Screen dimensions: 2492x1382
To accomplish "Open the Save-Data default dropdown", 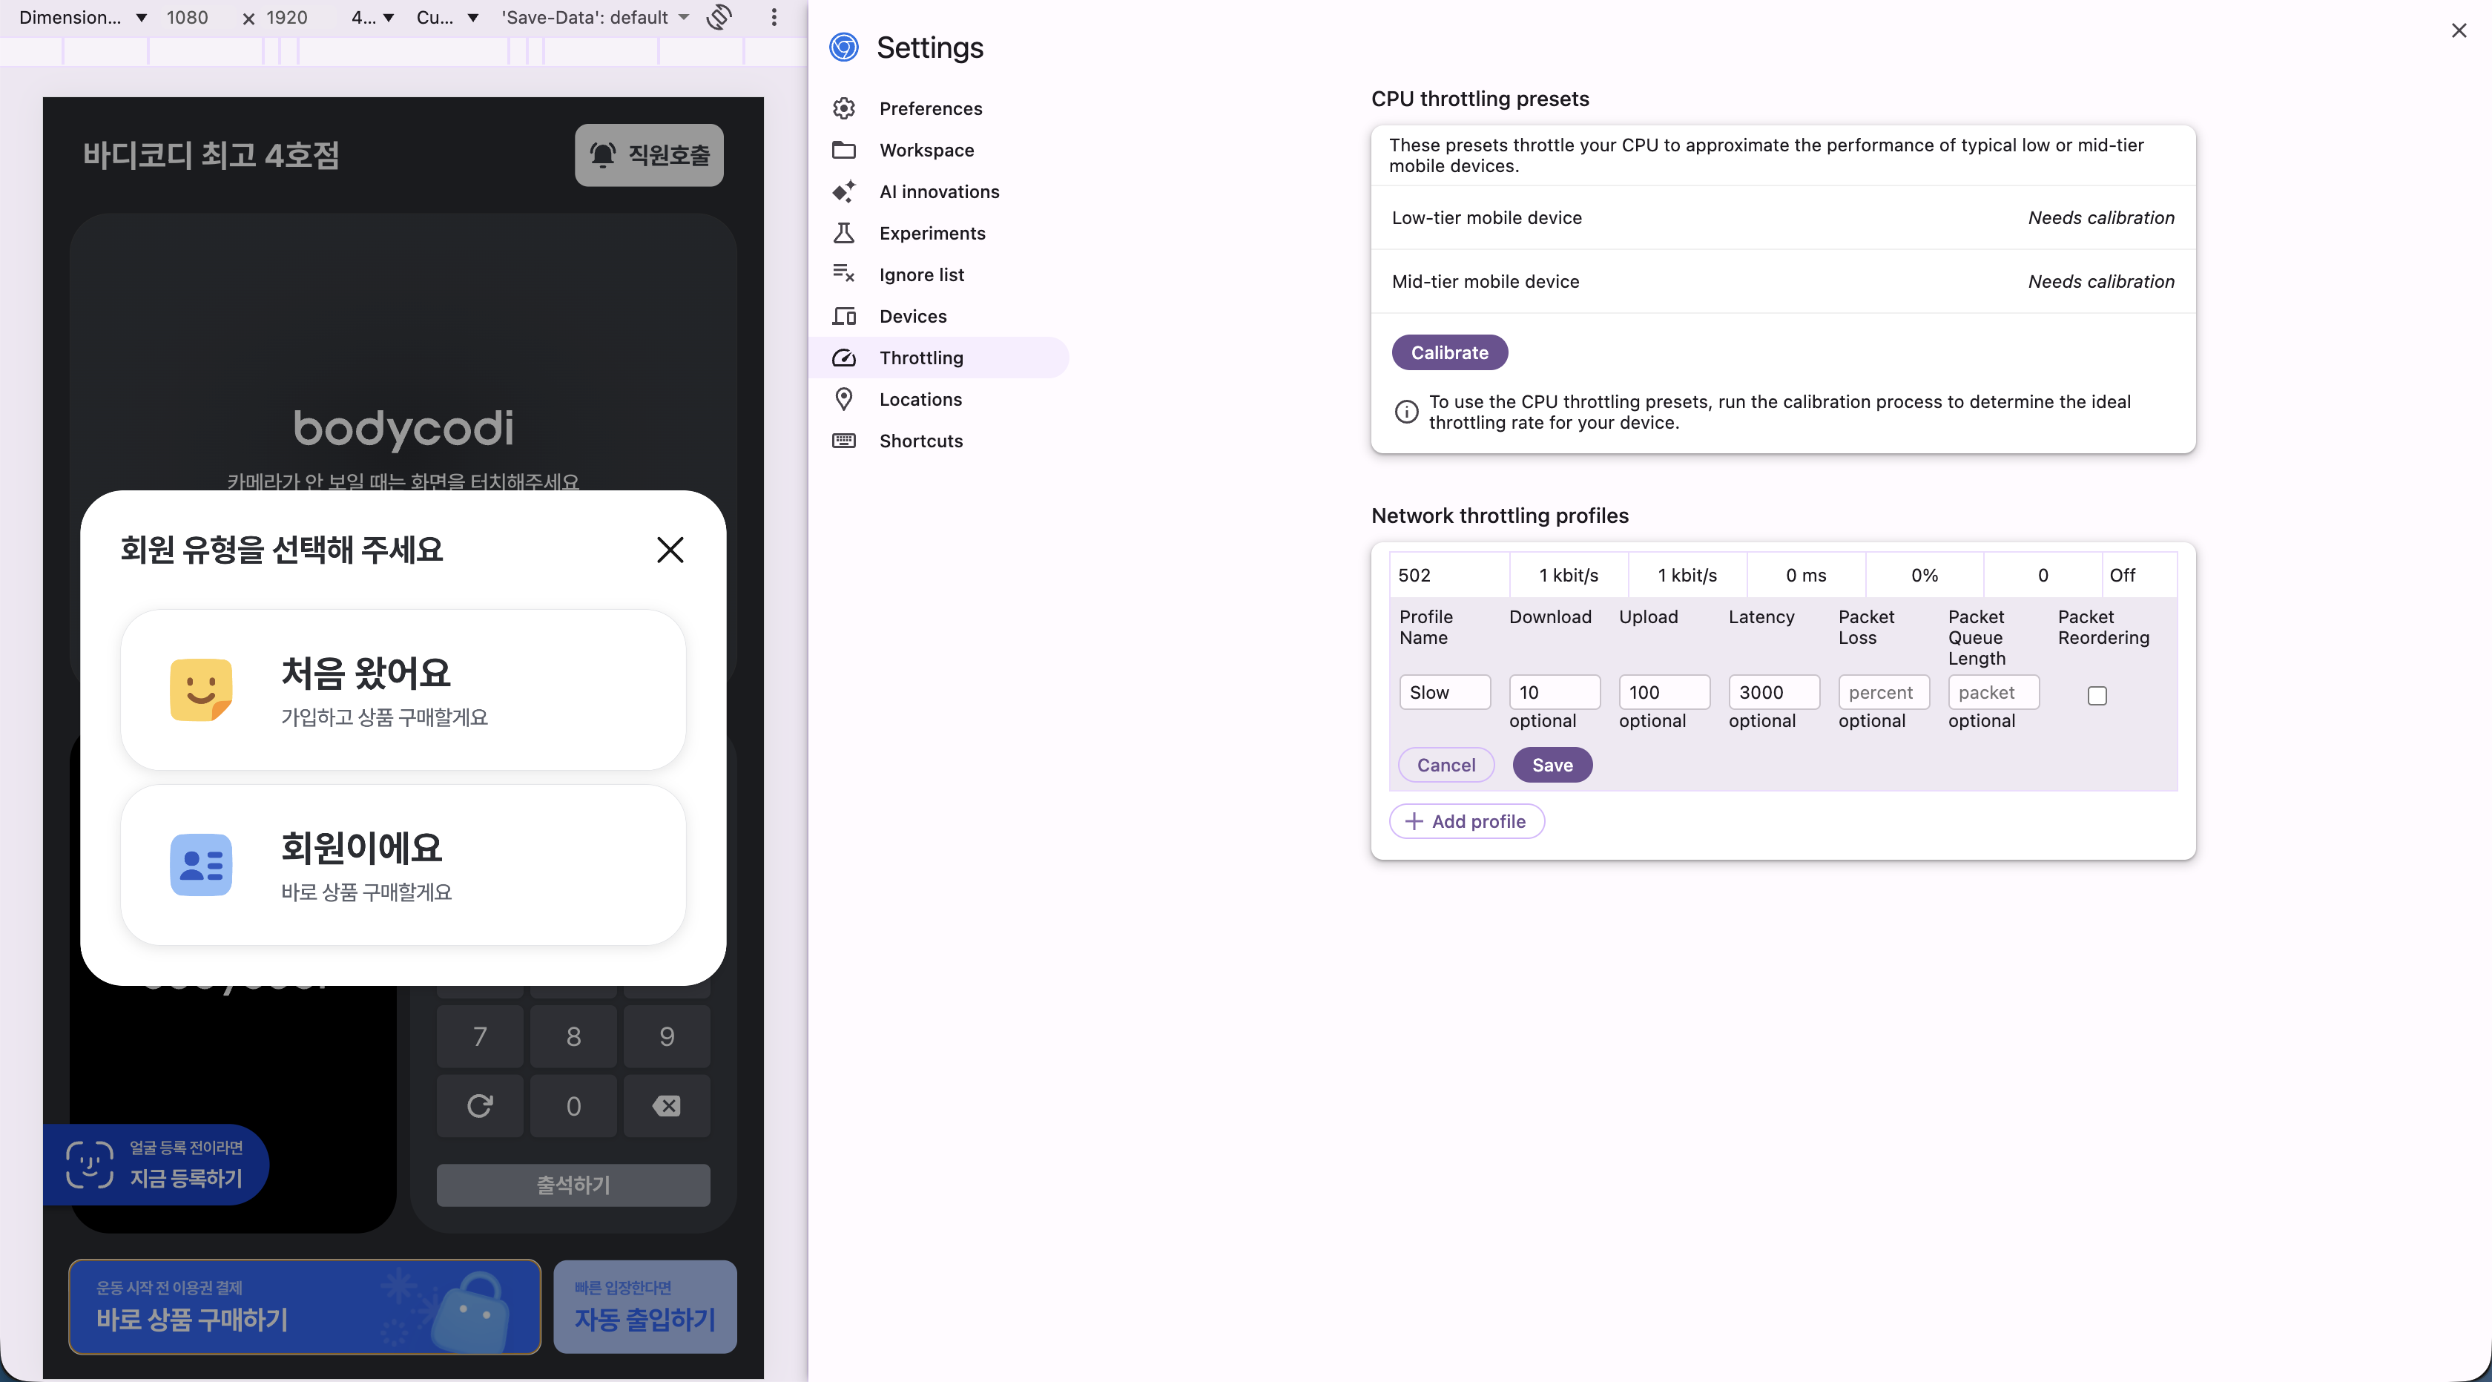I will 595,17.
